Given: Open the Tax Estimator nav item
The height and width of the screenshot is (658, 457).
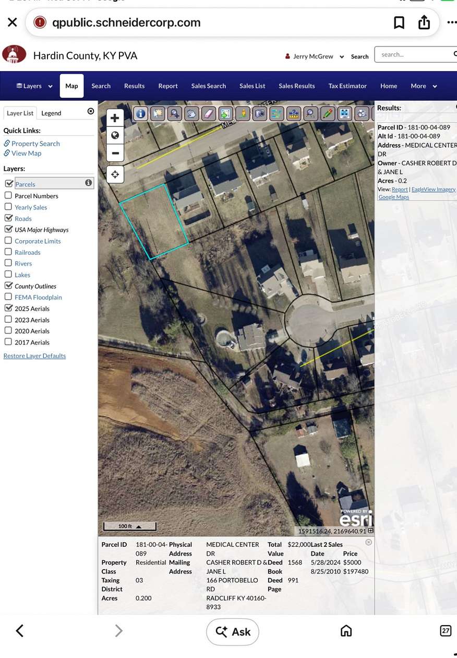Looking at the screenshot, I should point(347,86).
